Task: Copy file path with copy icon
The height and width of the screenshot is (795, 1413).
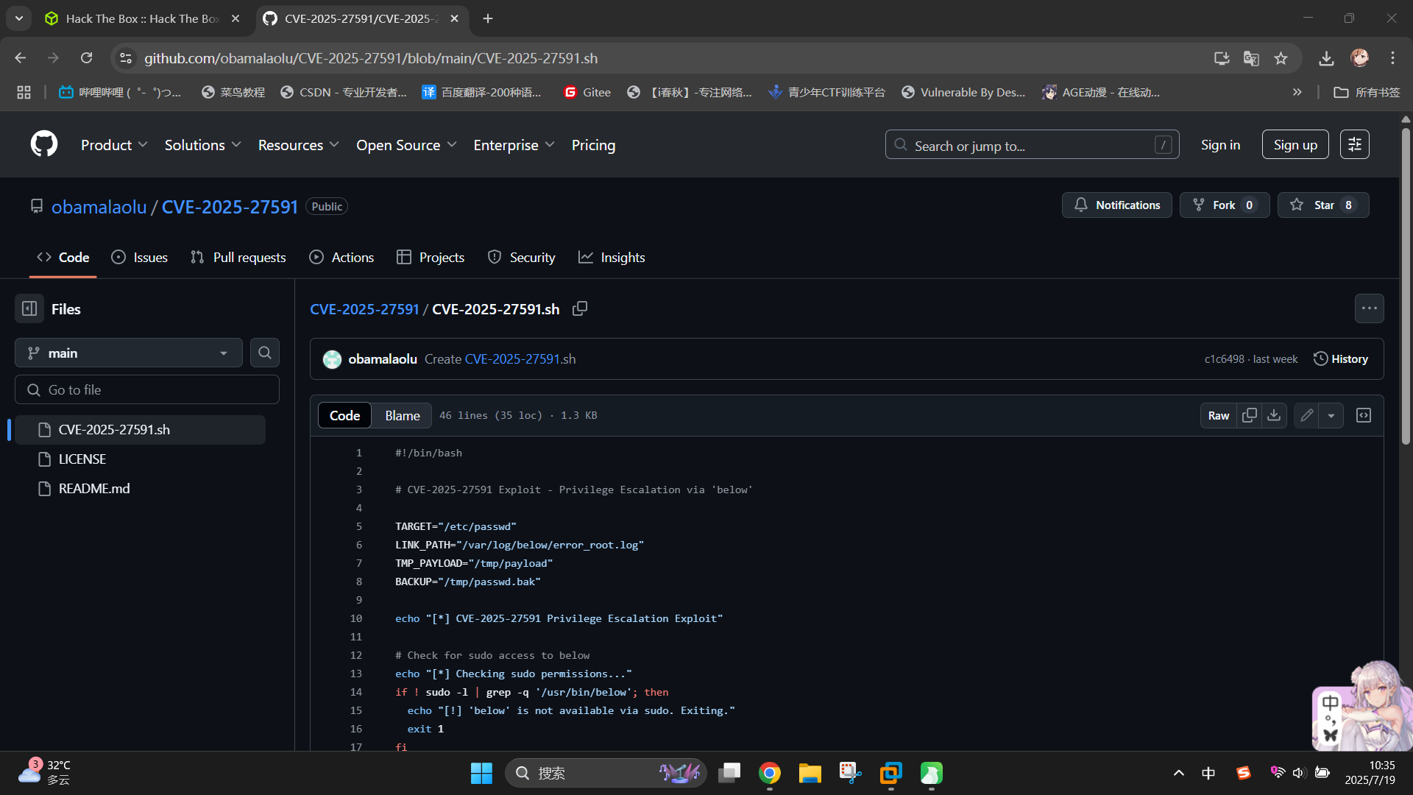Action: click(580, 309)
